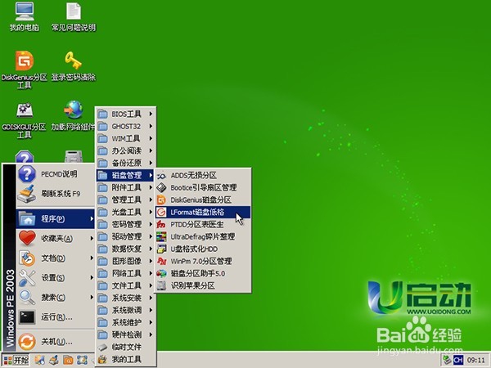Select the 我的工具 entry
This screenshot has width=491, height=368.
click(125, 359)
